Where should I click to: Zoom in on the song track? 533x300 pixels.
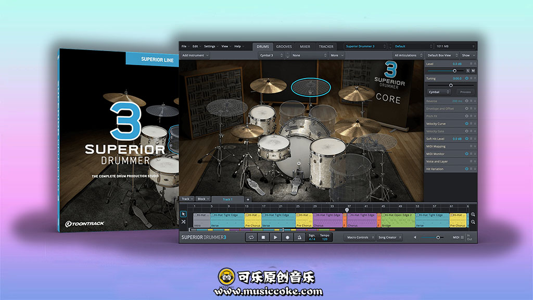[473, 215]
